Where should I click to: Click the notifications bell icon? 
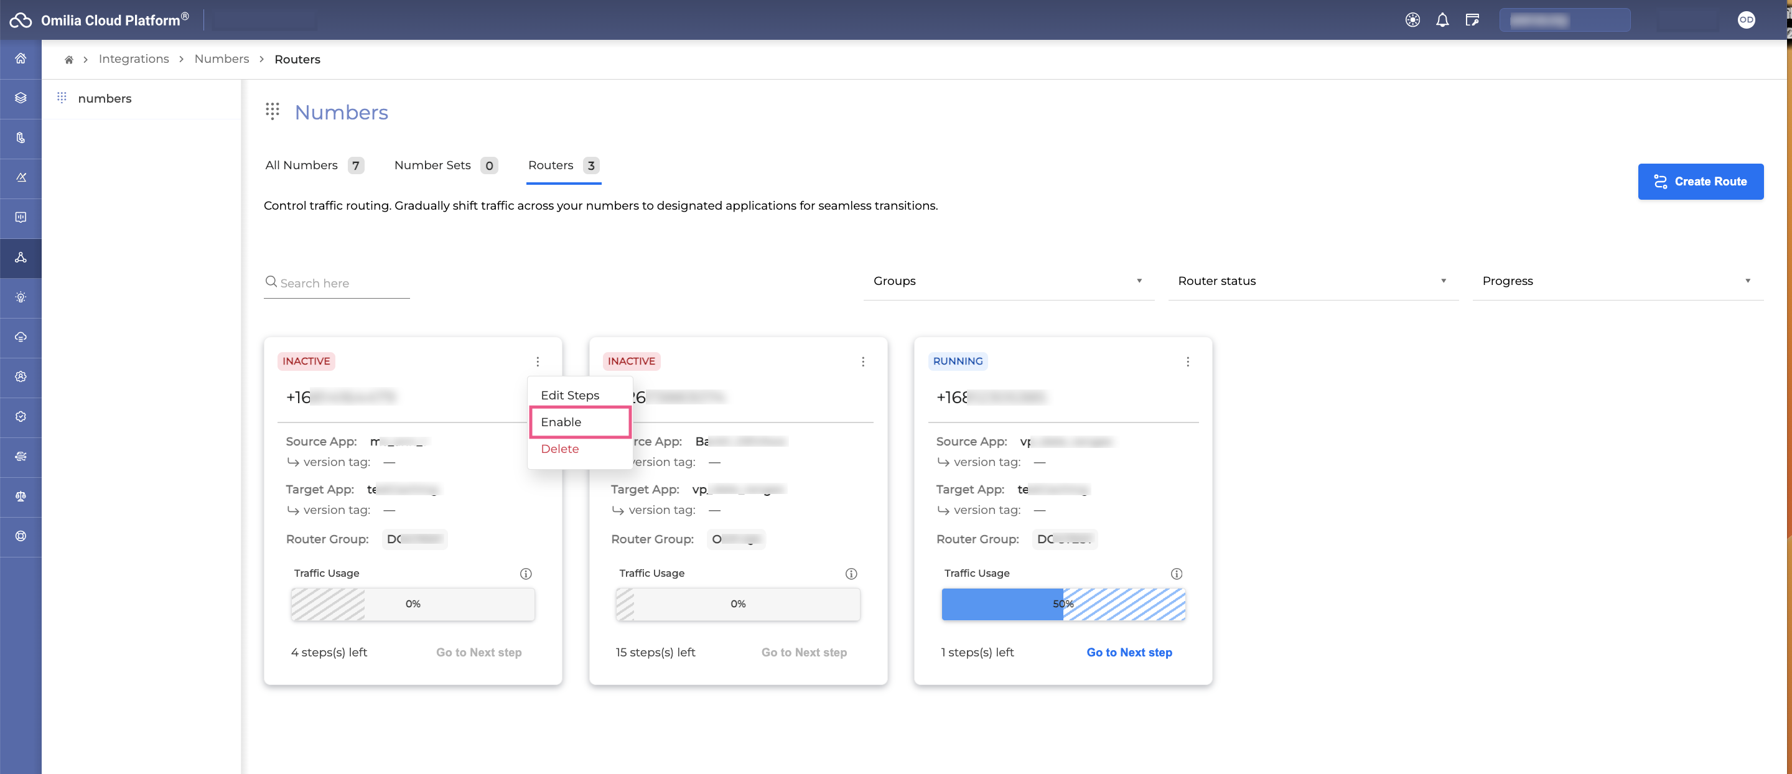pos(1442,20)
